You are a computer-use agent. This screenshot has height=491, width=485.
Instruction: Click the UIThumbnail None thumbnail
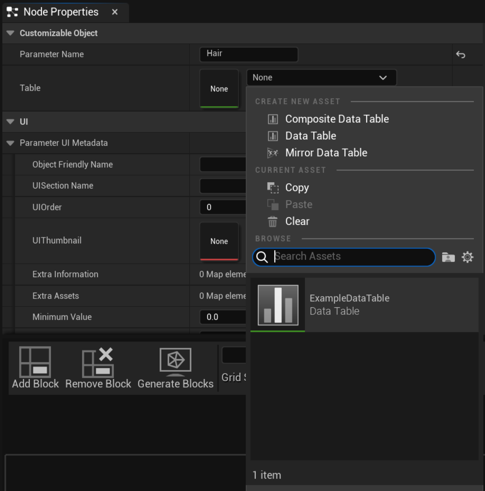pyautogui.click(x=219, y=241)
